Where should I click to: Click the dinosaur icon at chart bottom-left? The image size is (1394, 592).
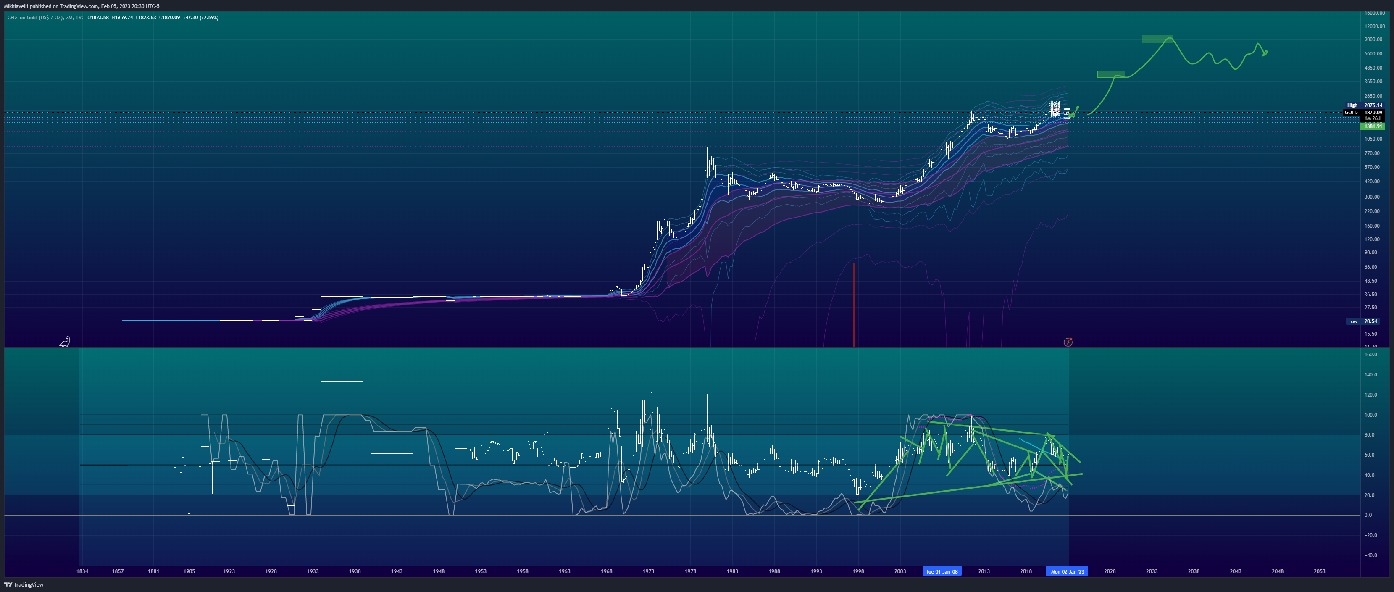pyautogui.click(x=65, y=342)
